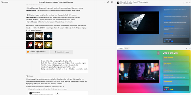Click the presentation icon beside Cinematic Directing Styles title

(118, 3)
